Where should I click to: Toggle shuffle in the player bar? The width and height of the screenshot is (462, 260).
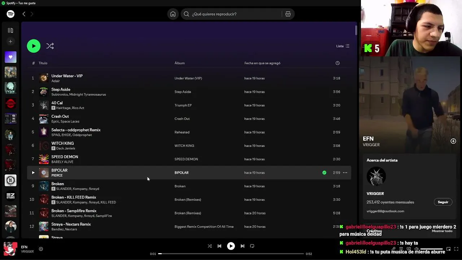[210, 246]
